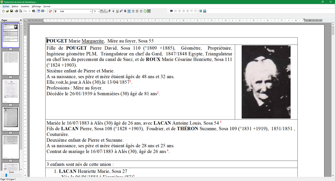The image size is (335, 181).
Task: Click footnote reference 3 after Sosa 54
Action: [x=221, y=122]
